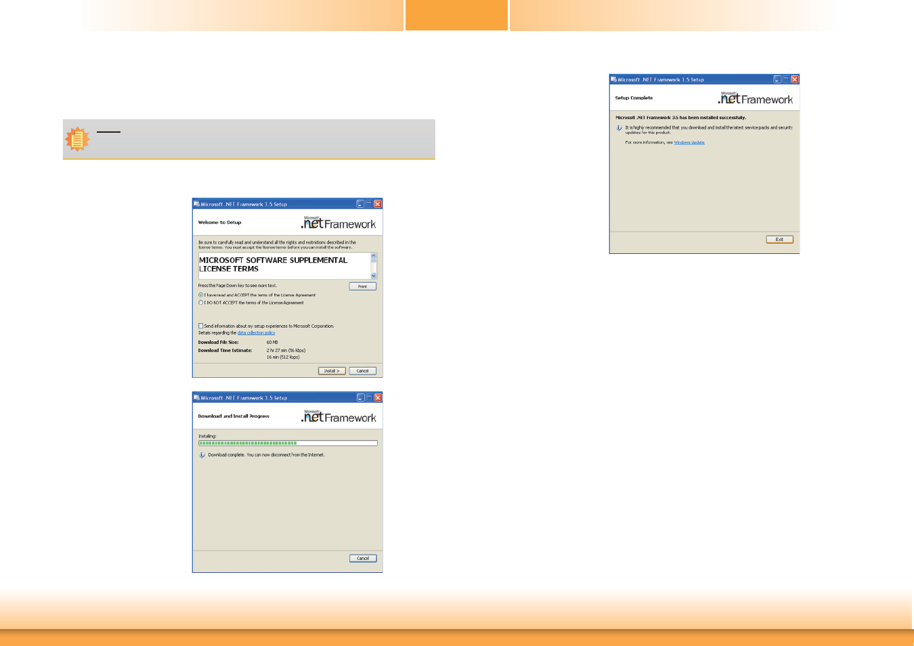Cancel the Welcome to Setup dialog
This screenshot has width=914, height=646.
(362, 371)
